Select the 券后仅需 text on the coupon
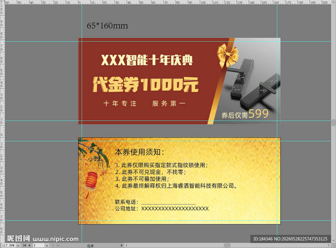The height and width of the screenshot is (248, 336). (x=234, y=115)
